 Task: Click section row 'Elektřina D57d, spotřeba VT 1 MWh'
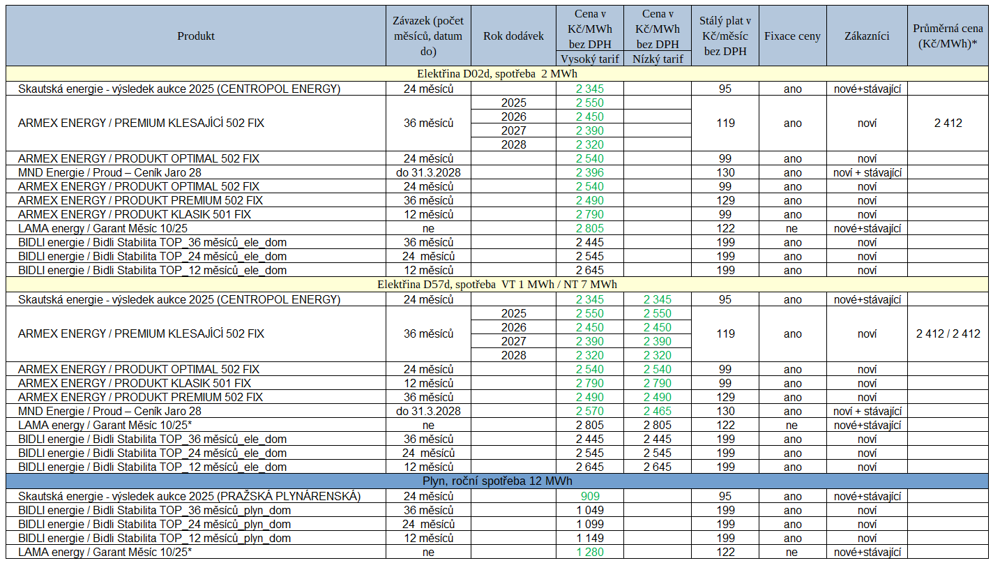[x=497, y=285]
